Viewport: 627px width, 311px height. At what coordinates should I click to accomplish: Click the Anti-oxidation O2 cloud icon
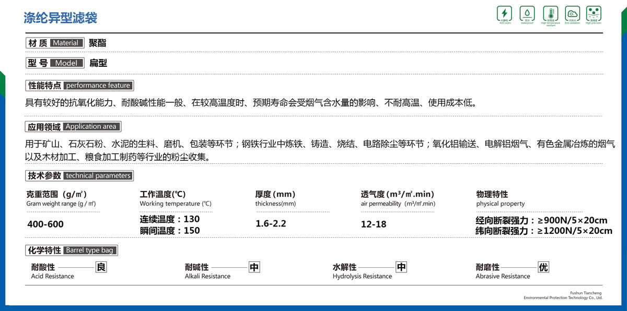pos(572,14)
